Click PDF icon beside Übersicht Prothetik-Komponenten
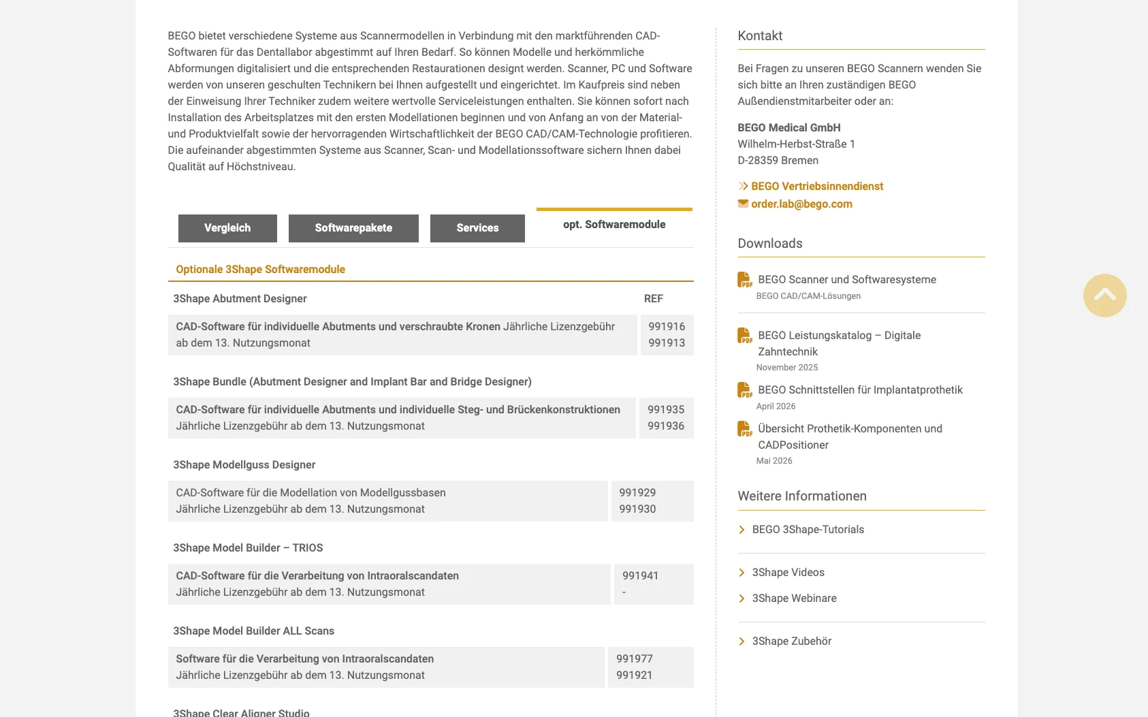The height and width of the screenshot is (717, 1148). tap(745, 429)
